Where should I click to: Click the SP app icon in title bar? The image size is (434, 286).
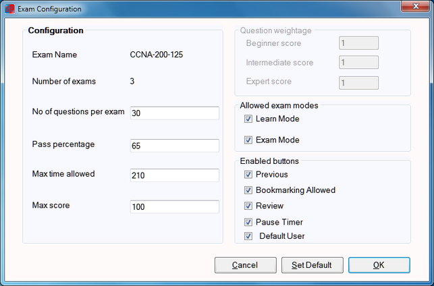(x=9, y=9)
